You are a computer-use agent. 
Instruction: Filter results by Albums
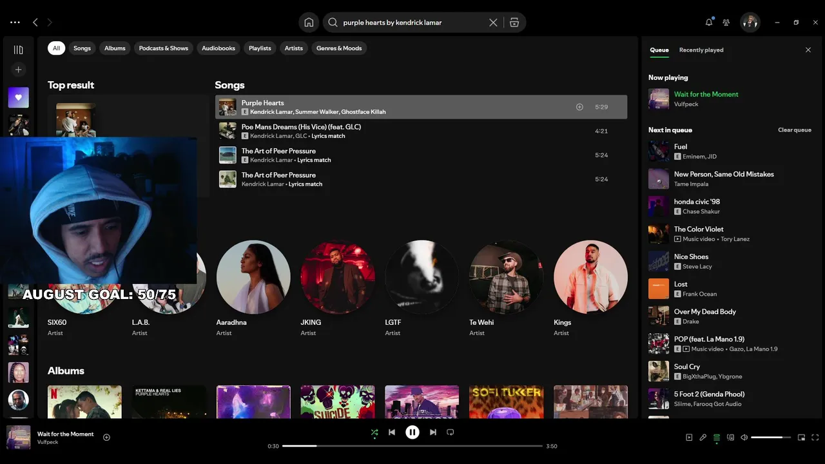click(x=115, y=48)
